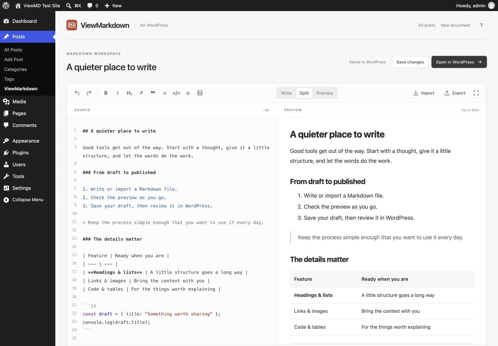The image size is (498, 346).
Task: Click Save changes button
Action: tap(410, 62)
